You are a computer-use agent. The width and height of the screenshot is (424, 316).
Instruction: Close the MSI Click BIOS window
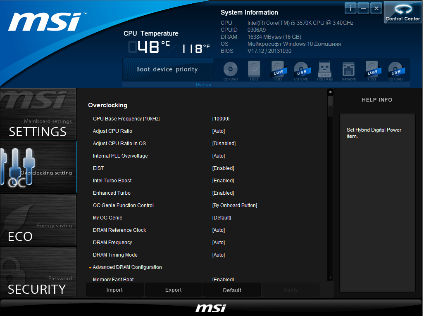pos(376,8)
